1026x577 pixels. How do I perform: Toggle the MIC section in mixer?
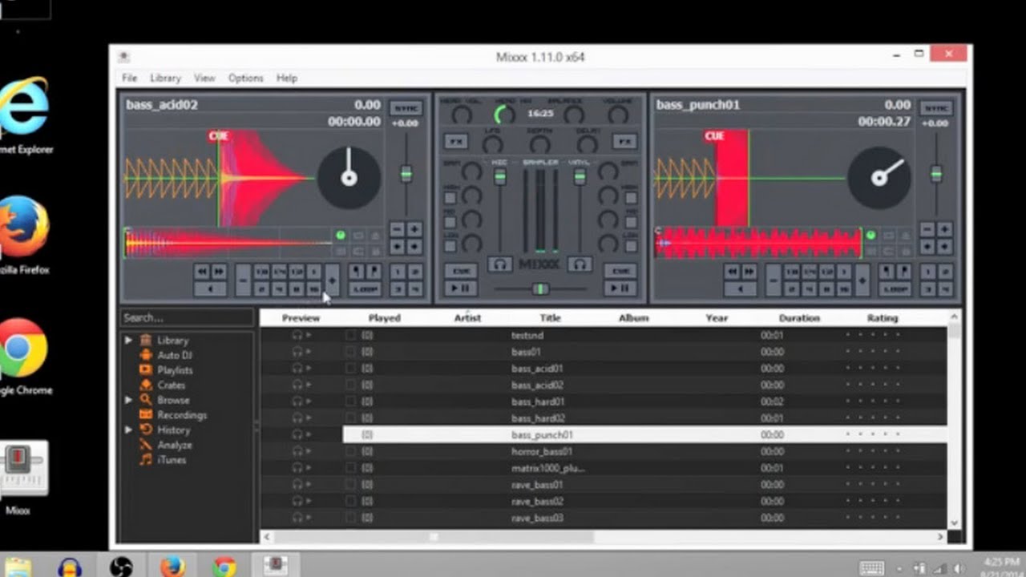pos(500,163)
